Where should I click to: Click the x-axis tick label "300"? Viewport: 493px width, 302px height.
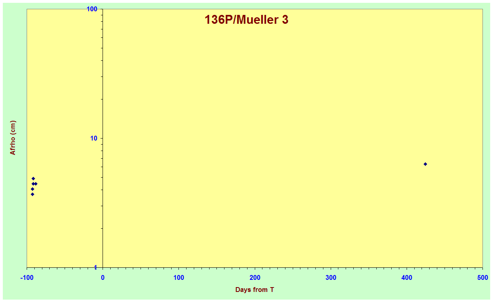click(331, 278)
